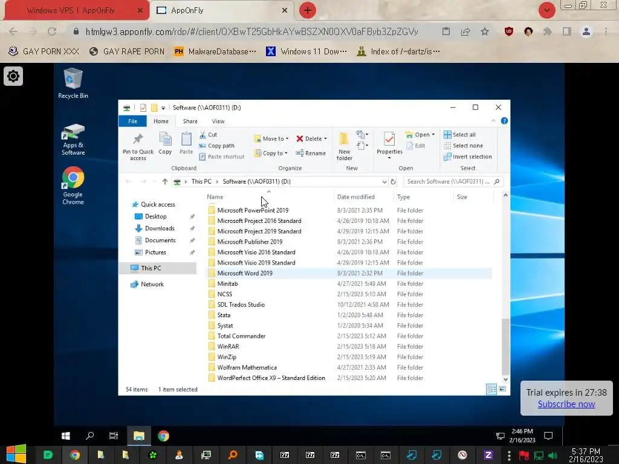Open MalwareDatabase bookmark

(x=215, y=51)
